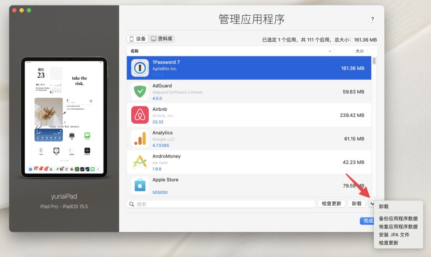Click the 搜索 search input field
431x257 pixels.
tap(221, 204)
